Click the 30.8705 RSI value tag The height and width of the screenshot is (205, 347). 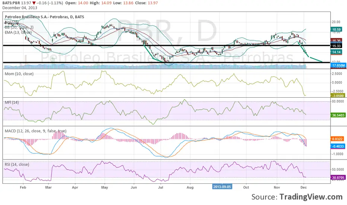pyautogui.click(x=338, y=177)
